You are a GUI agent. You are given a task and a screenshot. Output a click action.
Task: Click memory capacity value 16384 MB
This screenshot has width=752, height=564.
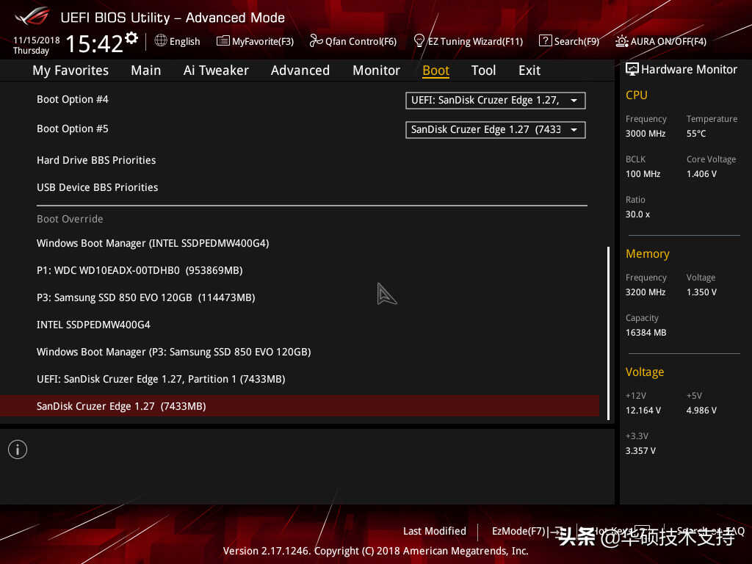coord(646,333)
